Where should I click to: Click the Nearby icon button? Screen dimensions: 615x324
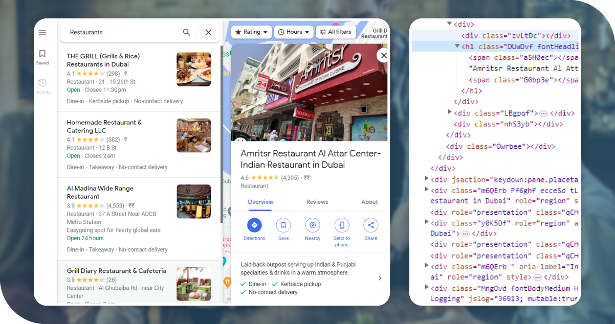[x=313, y=225]
